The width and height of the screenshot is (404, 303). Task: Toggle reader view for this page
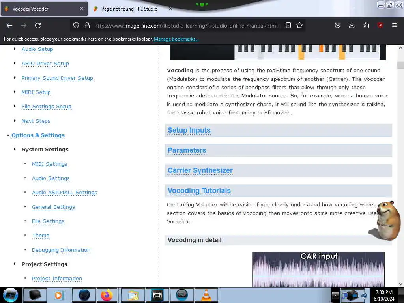click(x=288, y=25)
